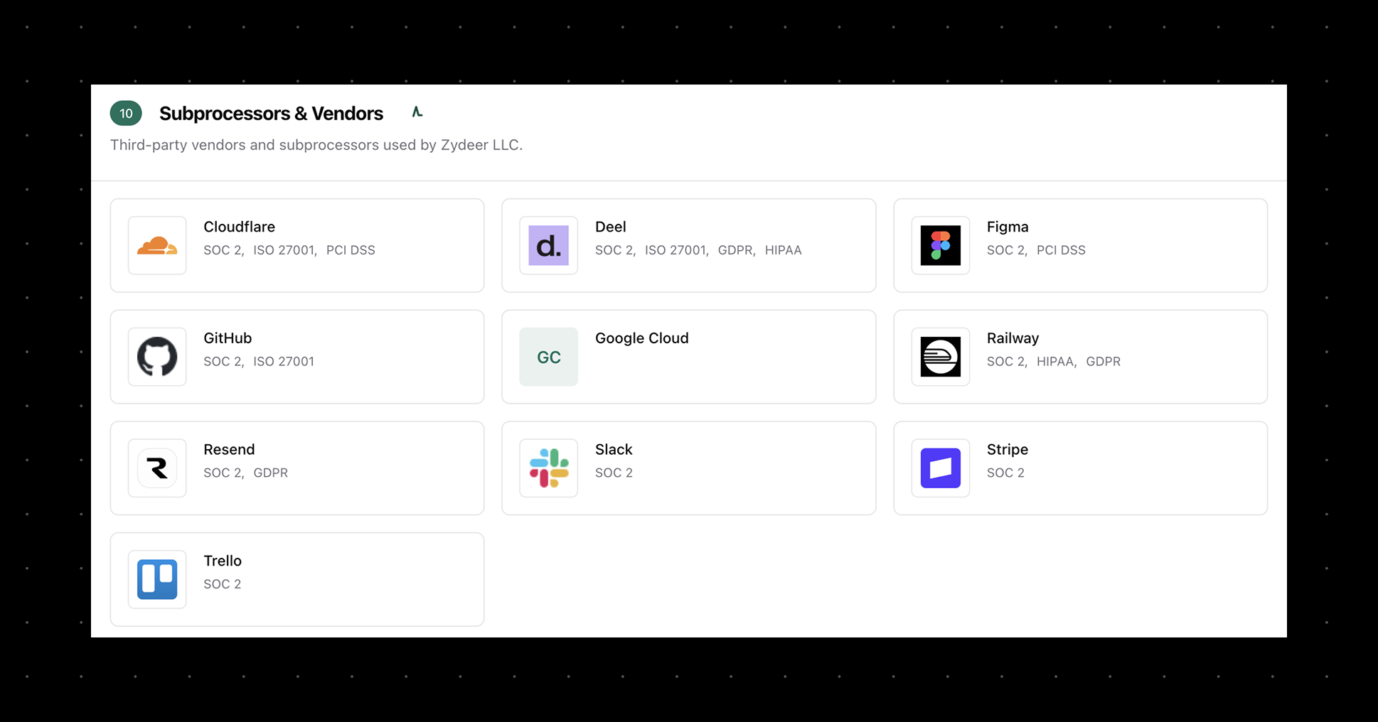This screenshot has height=722, width=1378.
Task: Click the Slack logo icon
Action: tap(548, 468)
